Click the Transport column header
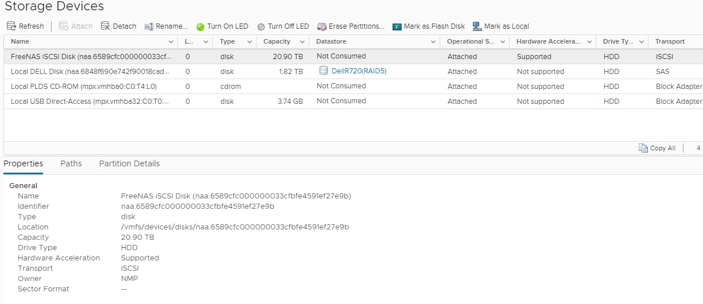The image size is (703, 304). (670, 41)
